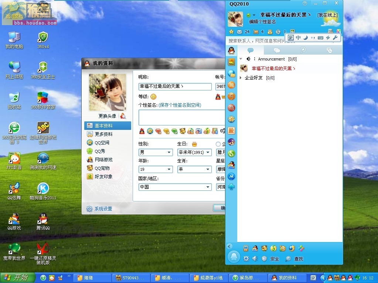Screen dimensions: 378x283
Task: Open 系统设置 at the profile window bottom
Action: tap(99, 208)
